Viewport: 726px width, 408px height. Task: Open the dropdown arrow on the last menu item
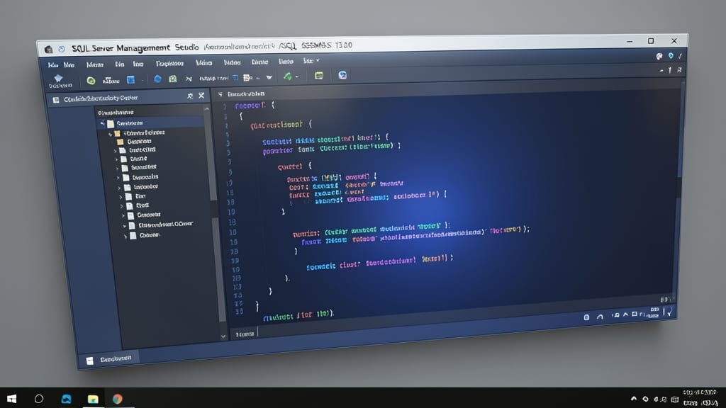(x=318, y=61)
